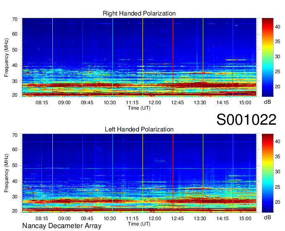The image size is (285, 231).
Task: Click frequency tick "60" on Left Handed plot
Action: (x=15, y=149)
